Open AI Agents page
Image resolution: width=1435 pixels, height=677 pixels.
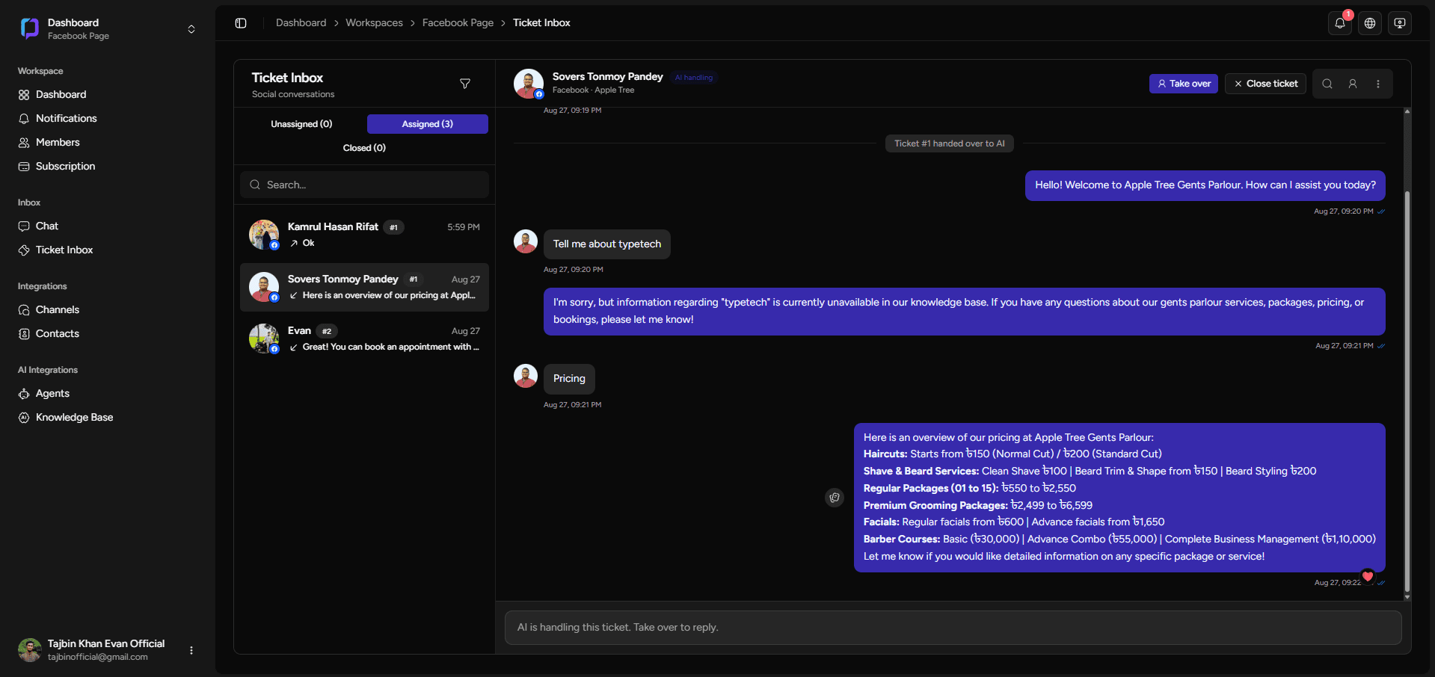(52, 394)
